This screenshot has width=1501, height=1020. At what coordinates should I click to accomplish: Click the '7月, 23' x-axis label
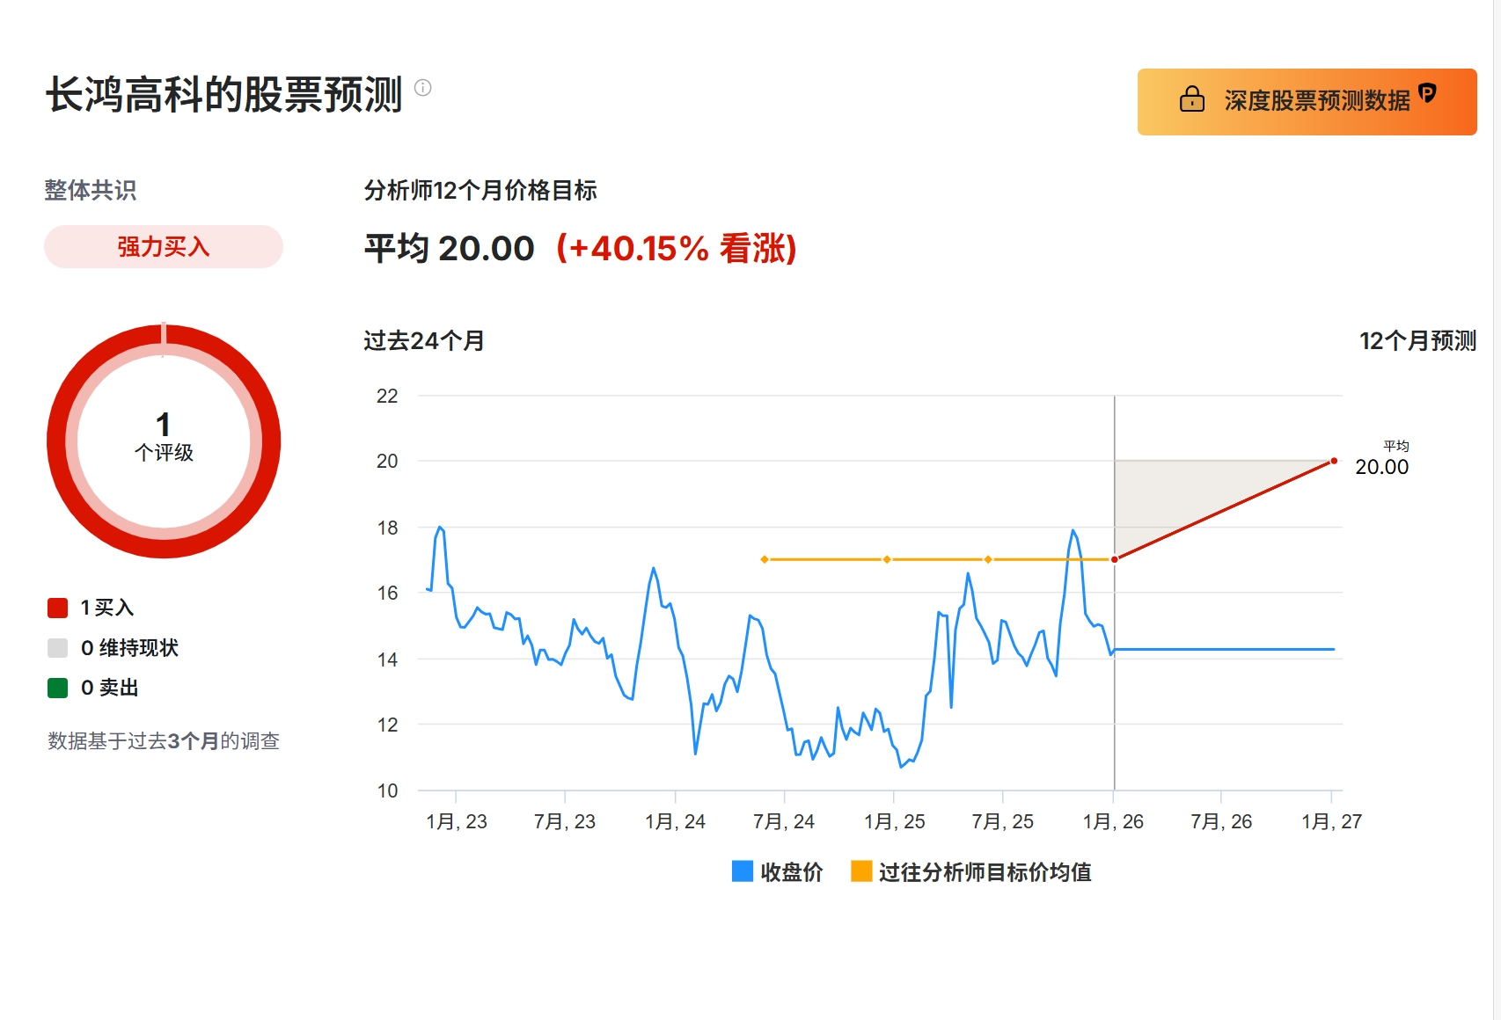(565, 821)
